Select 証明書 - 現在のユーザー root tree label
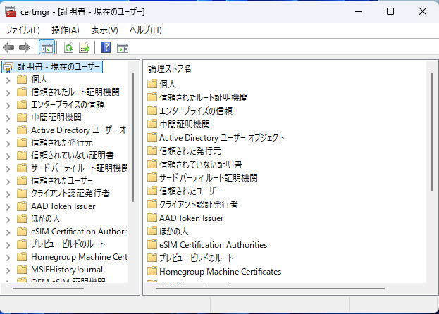This screenshot has width=439, height=314. coord(58,67)
